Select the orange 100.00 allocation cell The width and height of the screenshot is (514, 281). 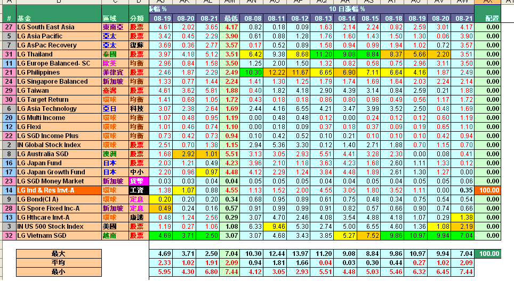(x=488, y=190)
